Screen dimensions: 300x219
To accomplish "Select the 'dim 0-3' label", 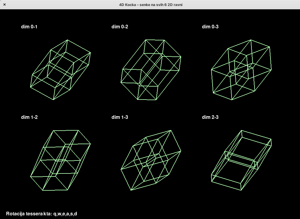I will (x=210, y=27).
